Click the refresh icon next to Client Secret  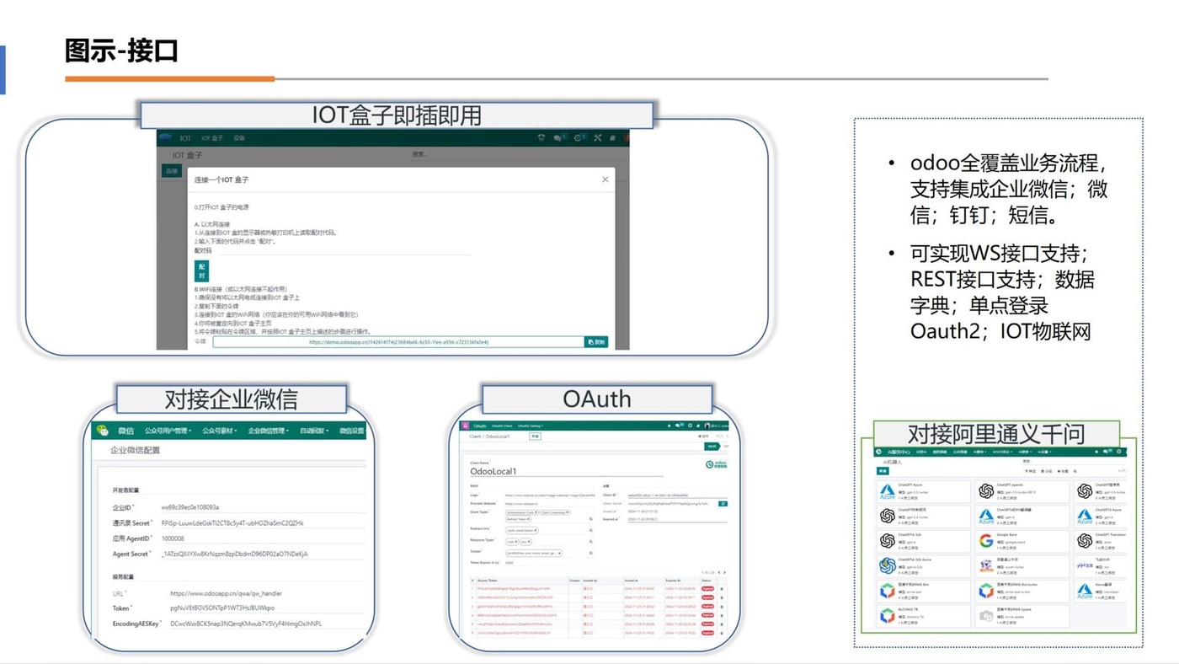pyautogui.click(x=723, y=504)
